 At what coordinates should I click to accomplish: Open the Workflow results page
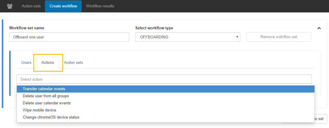click(100, 6)
